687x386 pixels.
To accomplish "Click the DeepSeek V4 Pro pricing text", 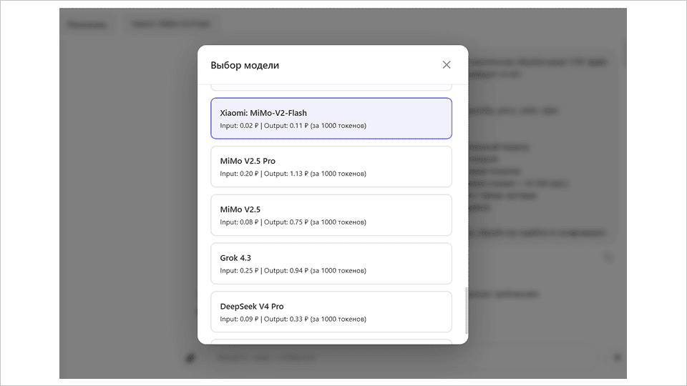I will (293, 319).
